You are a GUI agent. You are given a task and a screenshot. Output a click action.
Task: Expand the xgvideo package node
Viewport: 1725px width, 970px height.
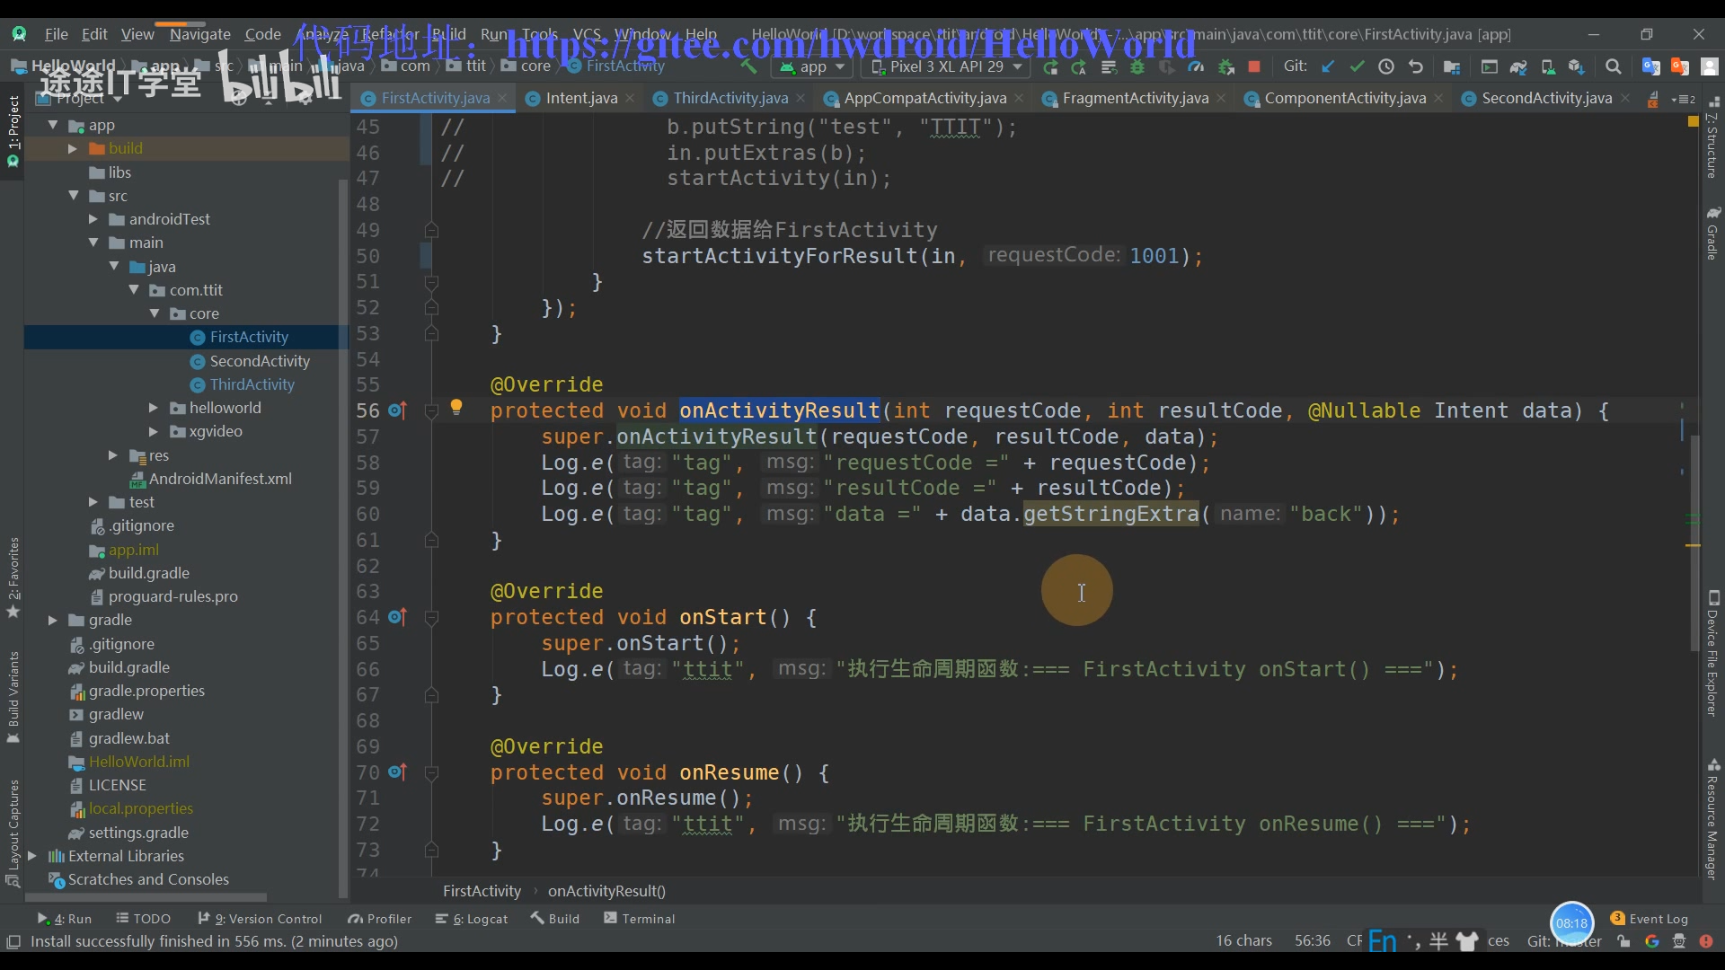(x=154, y=431)
